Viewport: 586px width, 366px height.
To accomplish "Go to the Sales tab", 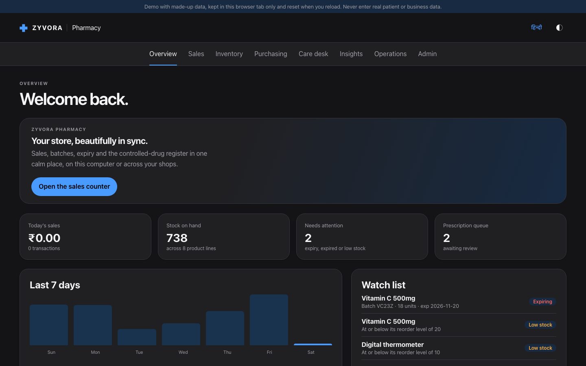I will point(196,54).
